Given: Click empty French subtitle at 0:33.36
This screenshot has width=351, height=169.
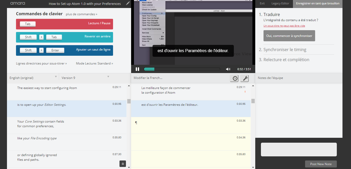Looking at the screenshot, I should click(191, 125).
